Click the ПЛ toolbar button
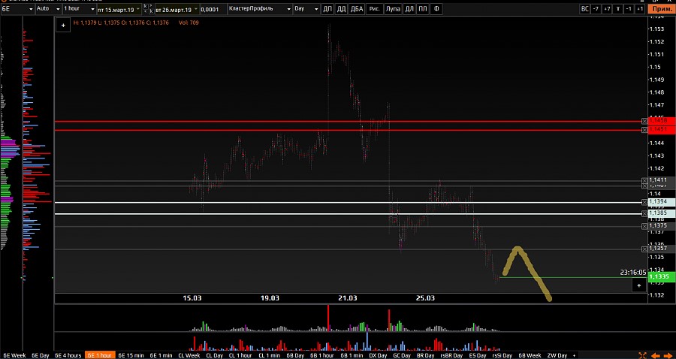Image resolution: width=676 pixels, height=359 pixels. (x=424, y=9)
